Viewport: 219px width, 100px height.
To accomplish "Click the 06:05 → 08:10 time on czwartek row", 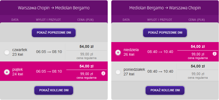I will [49, 52].
